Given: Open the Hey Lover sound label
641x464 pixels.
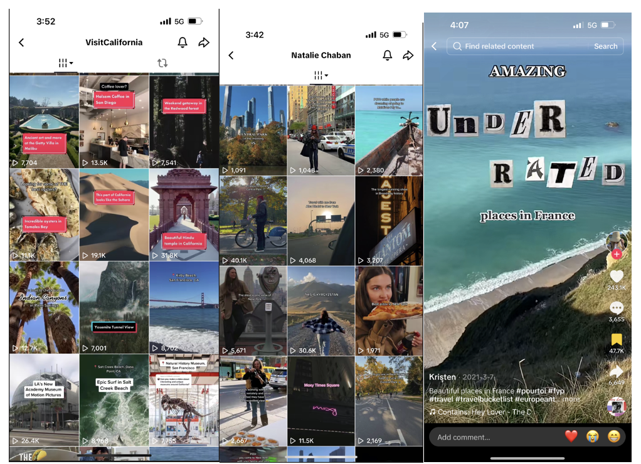Looking at the screenshot, I should click(x=480, y=412).
